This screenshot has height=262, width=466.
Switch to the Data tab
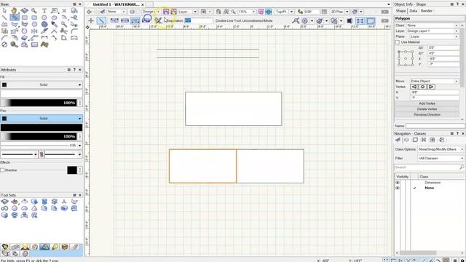[413, 11]
